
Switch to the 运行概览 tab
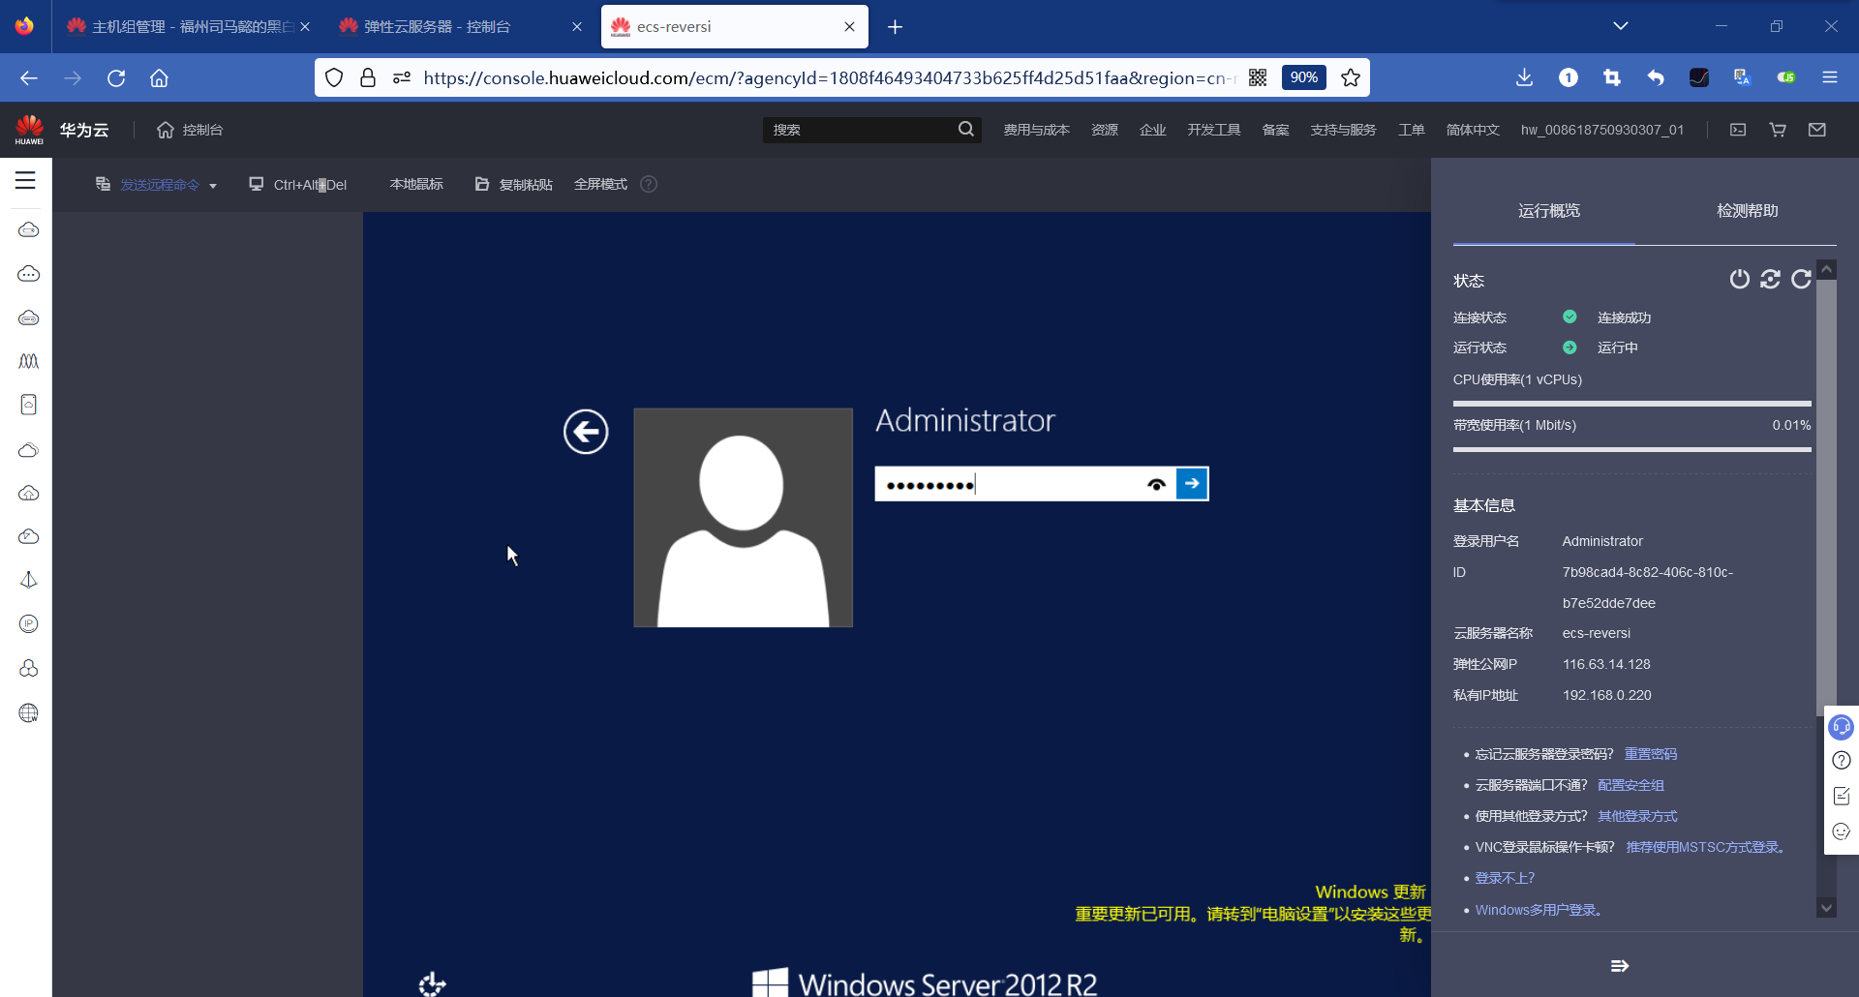(x=1548, y=211)
